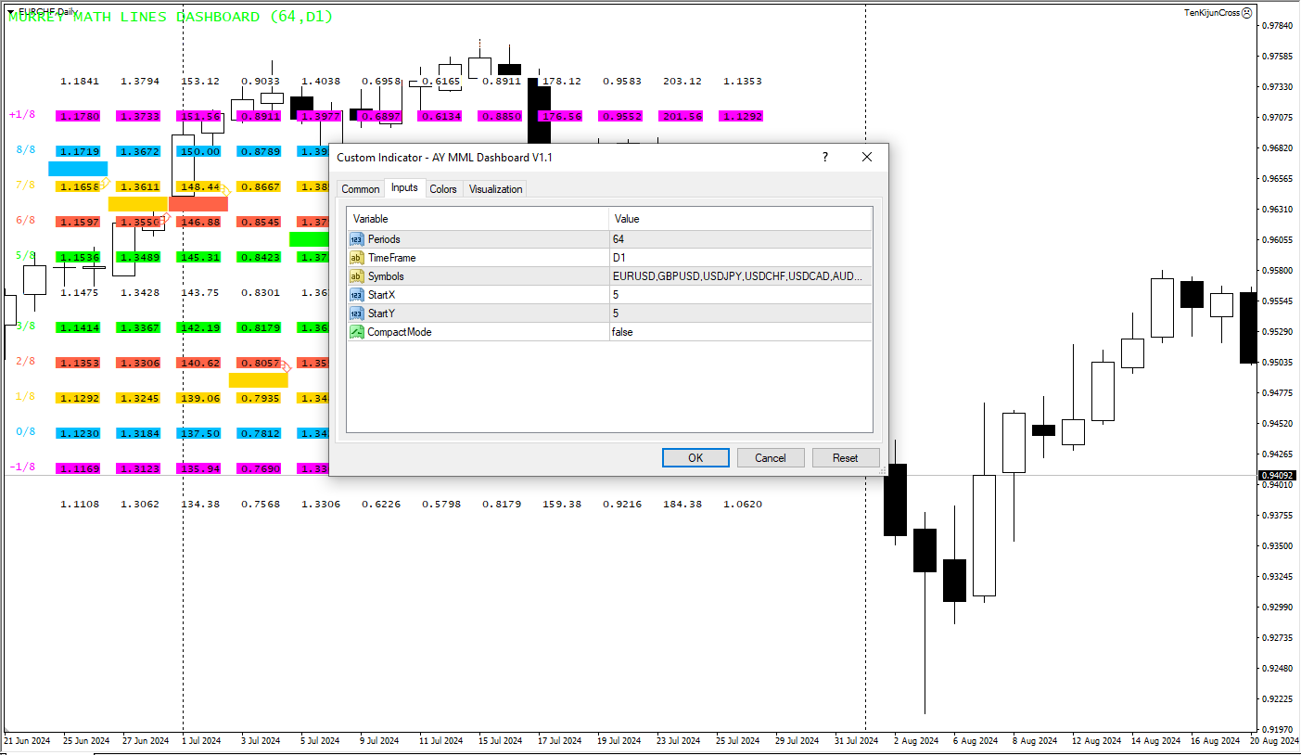Open the Visualization tab
Screen dimensions: 1301x755
tap(494, 188)
